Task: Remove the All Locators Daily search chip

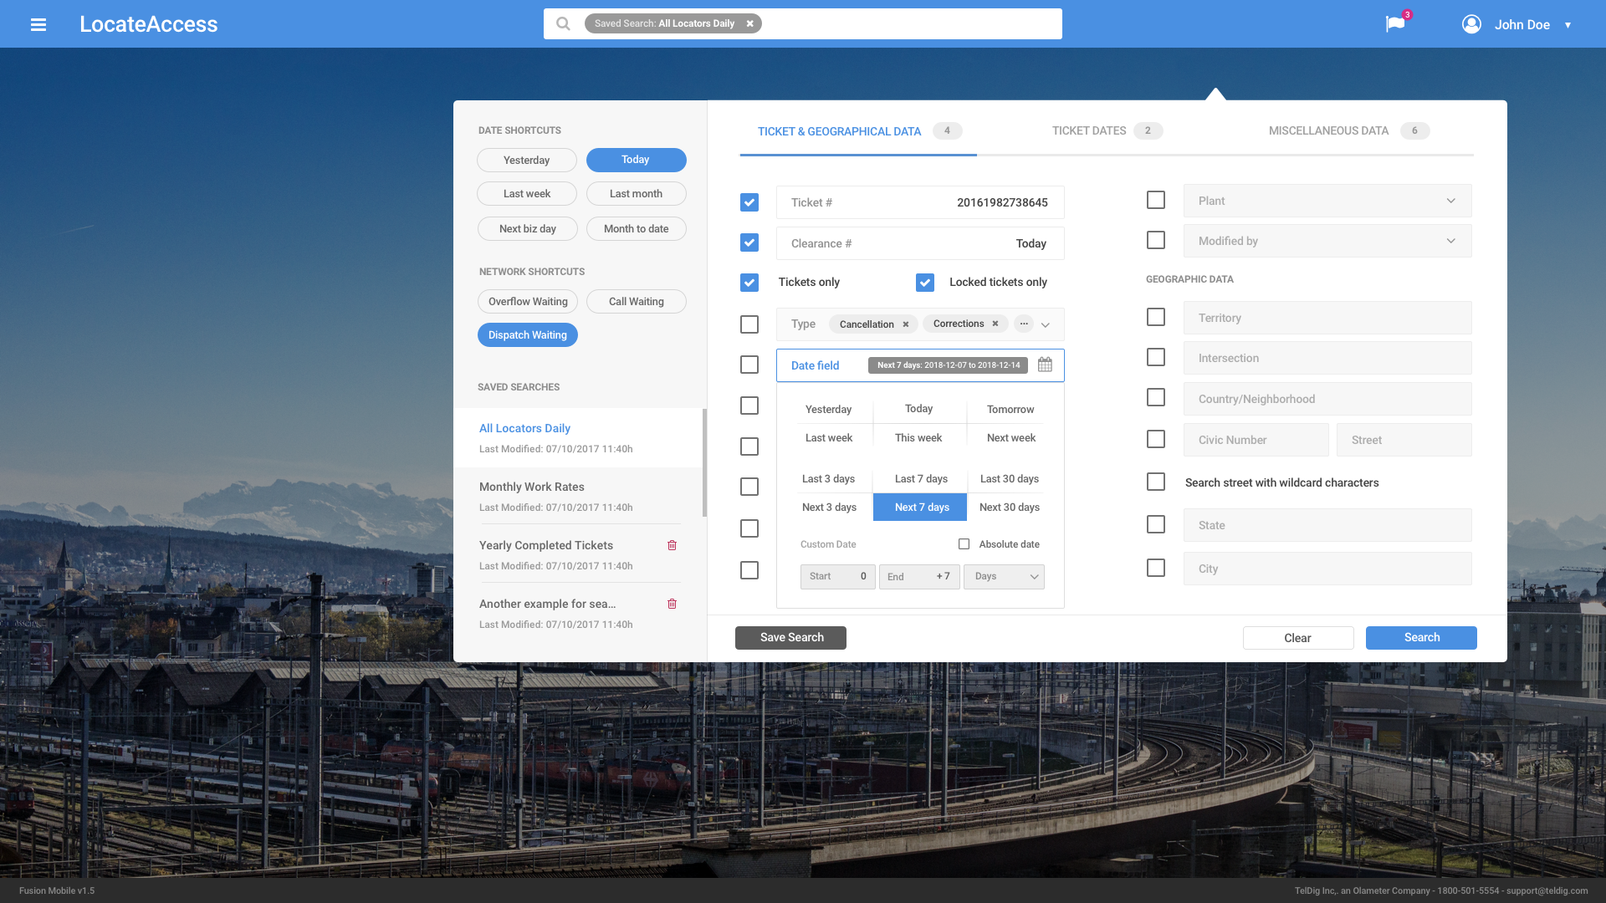Action: pyautogui.click(x=750, y=23)
